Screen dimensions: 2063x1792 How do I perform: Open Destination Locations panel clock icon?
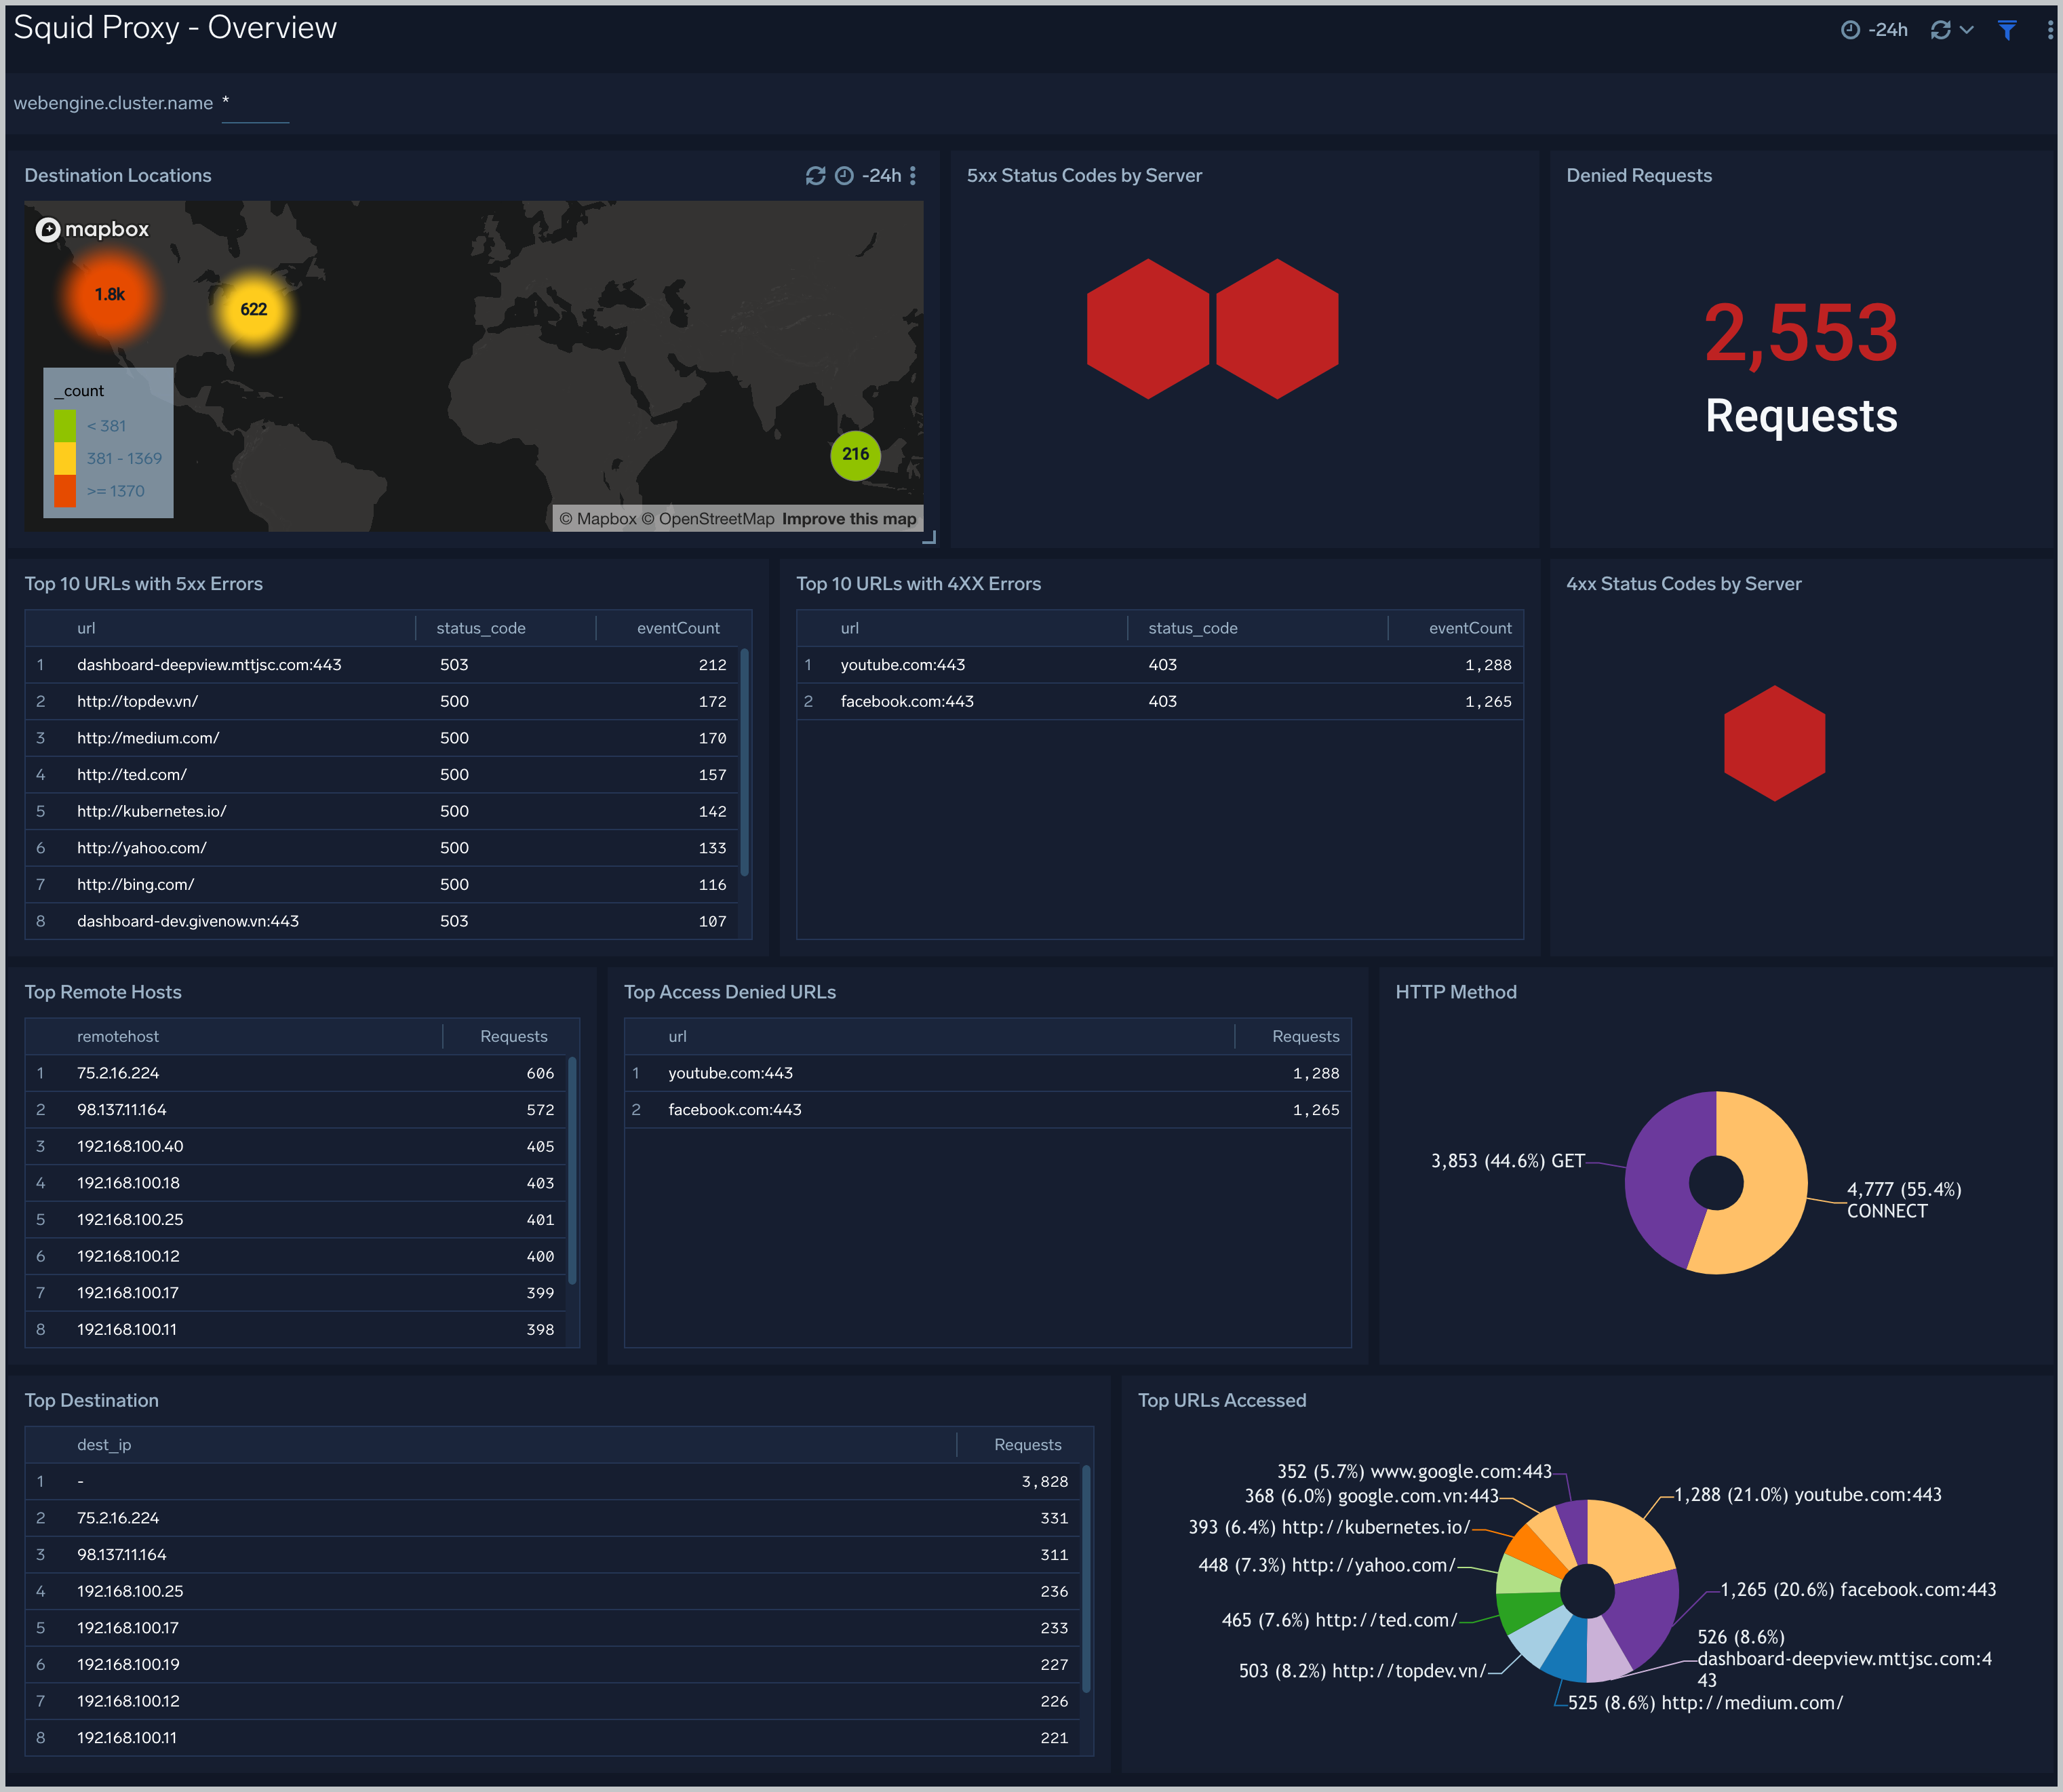click(x=844, y=176)
